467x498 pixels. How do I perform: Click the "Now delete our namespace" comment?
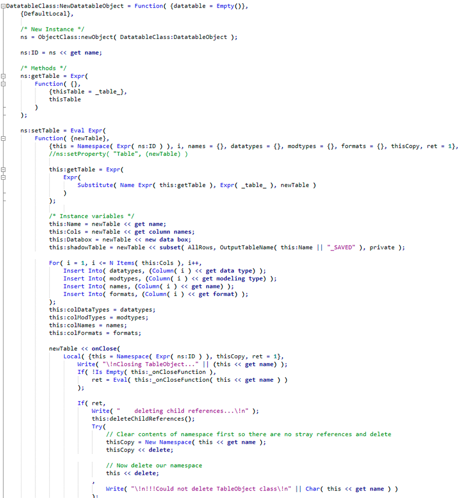(154, 466)
